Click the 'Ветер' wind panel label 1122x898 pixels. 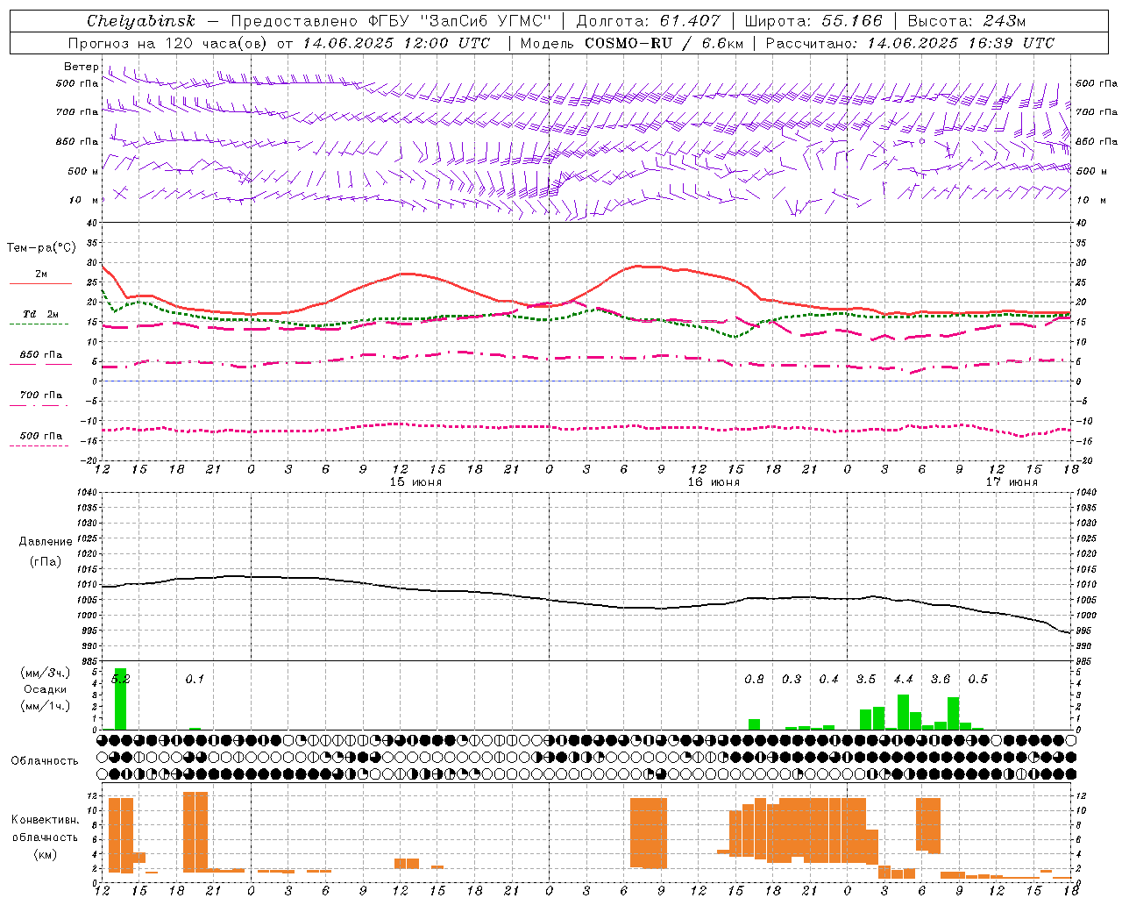pos(81,67)
